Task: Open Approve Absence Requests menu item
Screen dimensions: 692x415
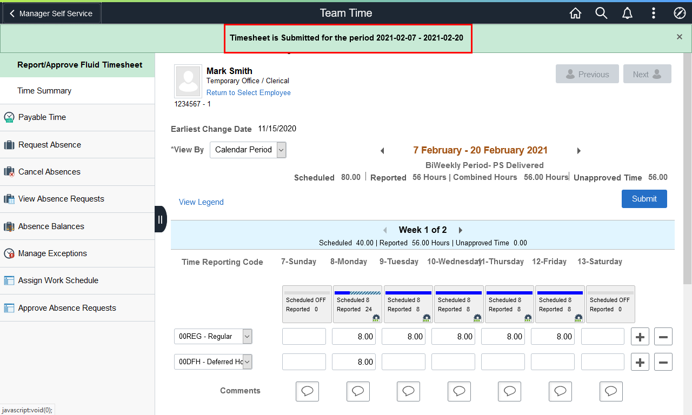Action: [77, 308]
